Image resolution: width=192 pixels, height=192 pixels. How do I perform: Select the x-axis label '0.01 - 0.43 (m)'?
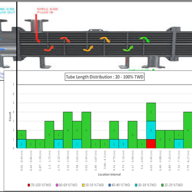tap(22, 161)
